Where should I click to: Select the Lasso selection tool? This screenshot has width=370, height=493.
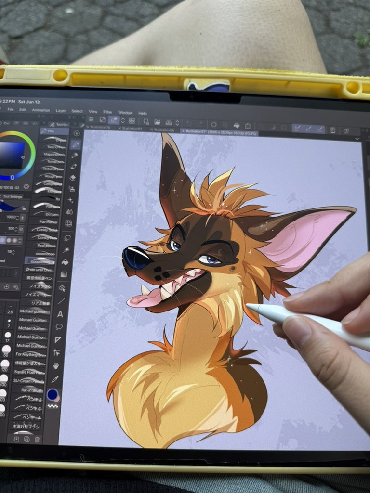click(67, 237)
